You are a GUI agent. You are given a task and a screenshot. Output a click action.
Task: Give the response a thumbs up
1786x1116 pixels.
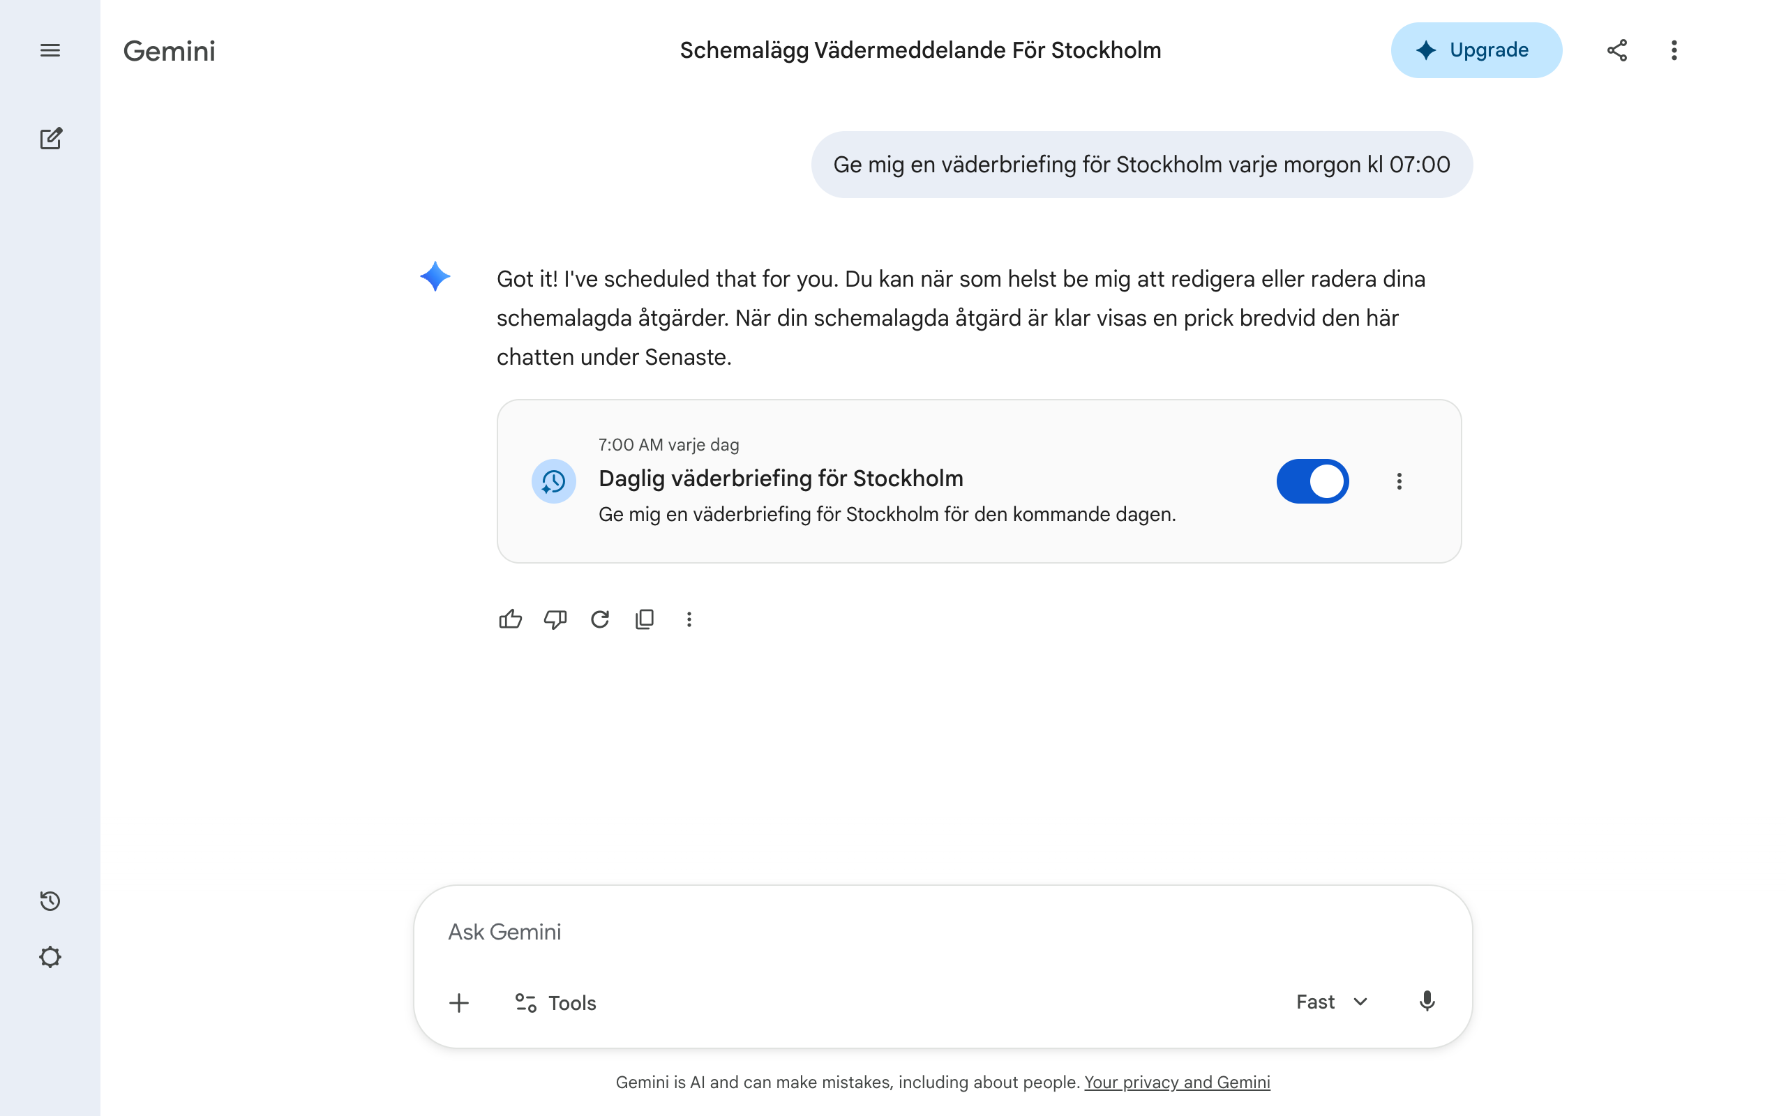(511, 619)
